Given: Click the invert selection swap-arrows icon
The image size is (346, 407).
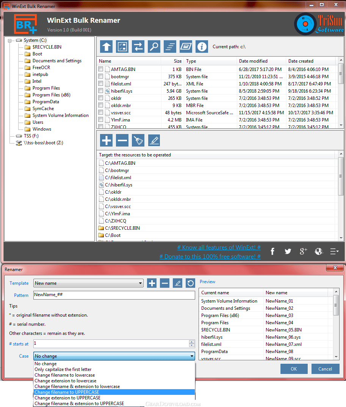Looking at the screenshot, I should point(138,47).
